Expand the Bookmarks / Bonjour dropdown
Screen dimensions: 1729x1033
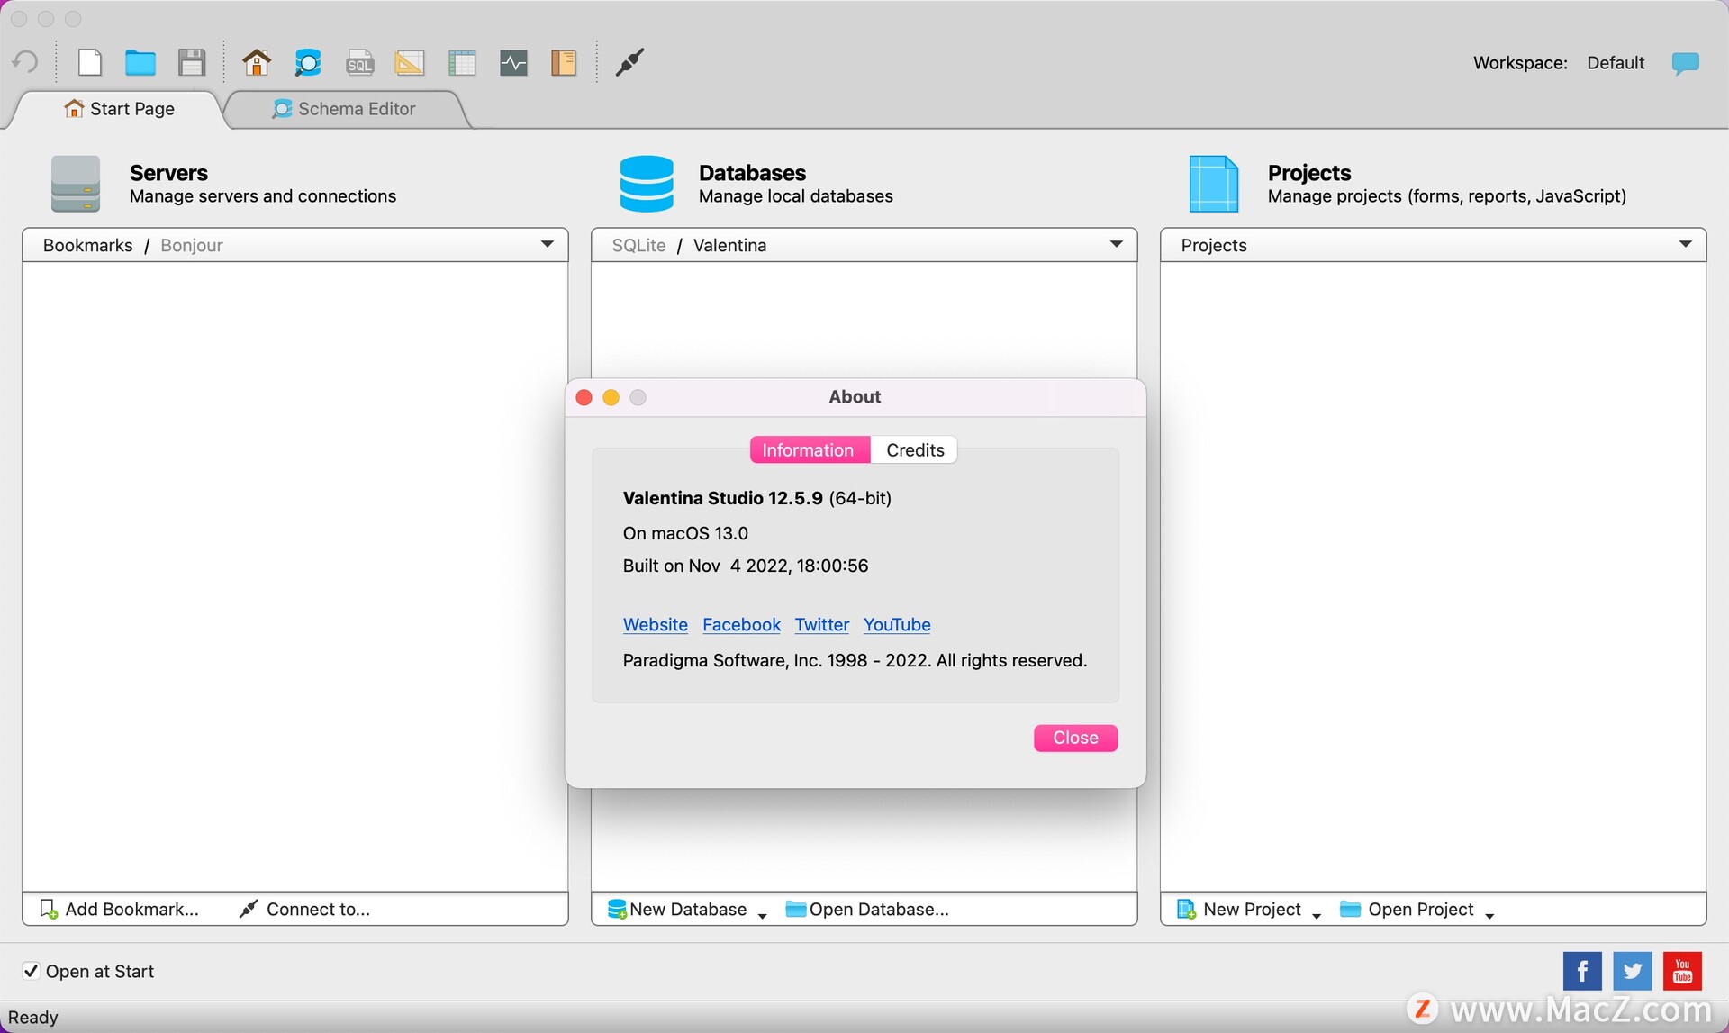click(547, 244)
